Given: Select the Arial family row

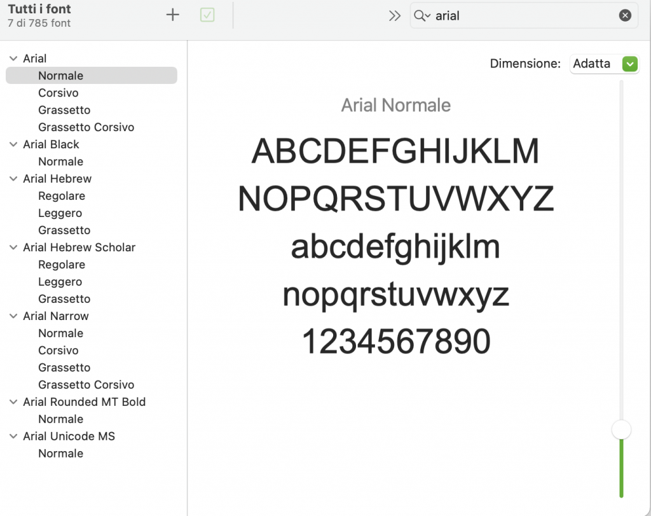Looking at the screenshot, I should [x=92, y=59].
